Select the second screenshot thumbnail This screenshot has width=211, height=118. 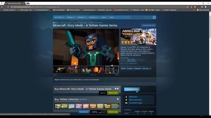73,69
